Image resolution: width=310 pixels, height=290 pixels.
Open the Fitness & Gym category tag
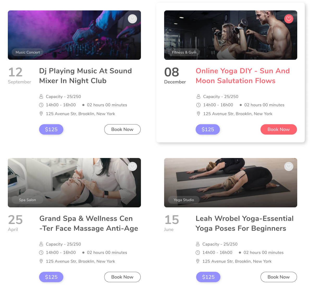click(184, 52)
